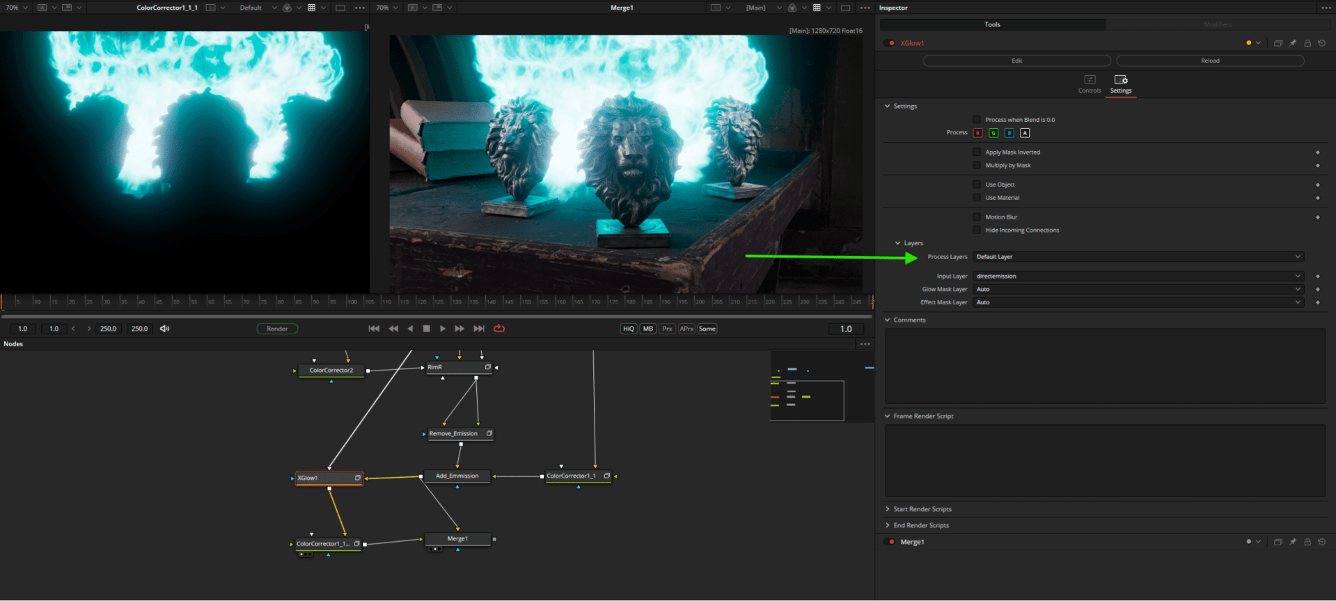Collapse the Frame Render Script section
The width and height of the screenshot is (1336, 601).
pyautogui.click(x=888, y=416)
